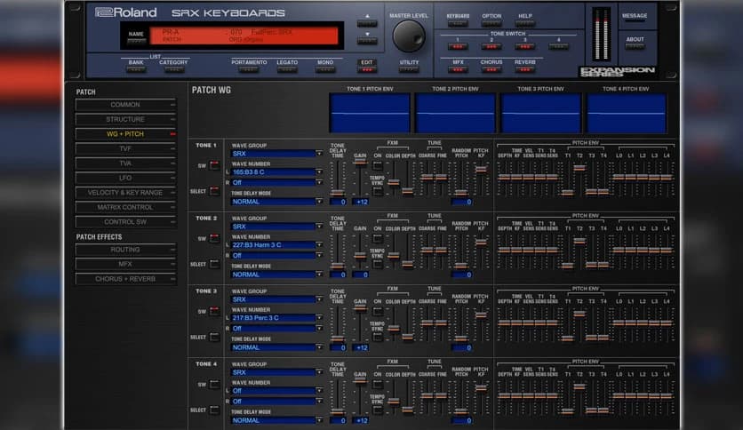The image size is (743, 430).
Task: Select the next patch with the down arrow button
Action: click(x=367, y=41)
